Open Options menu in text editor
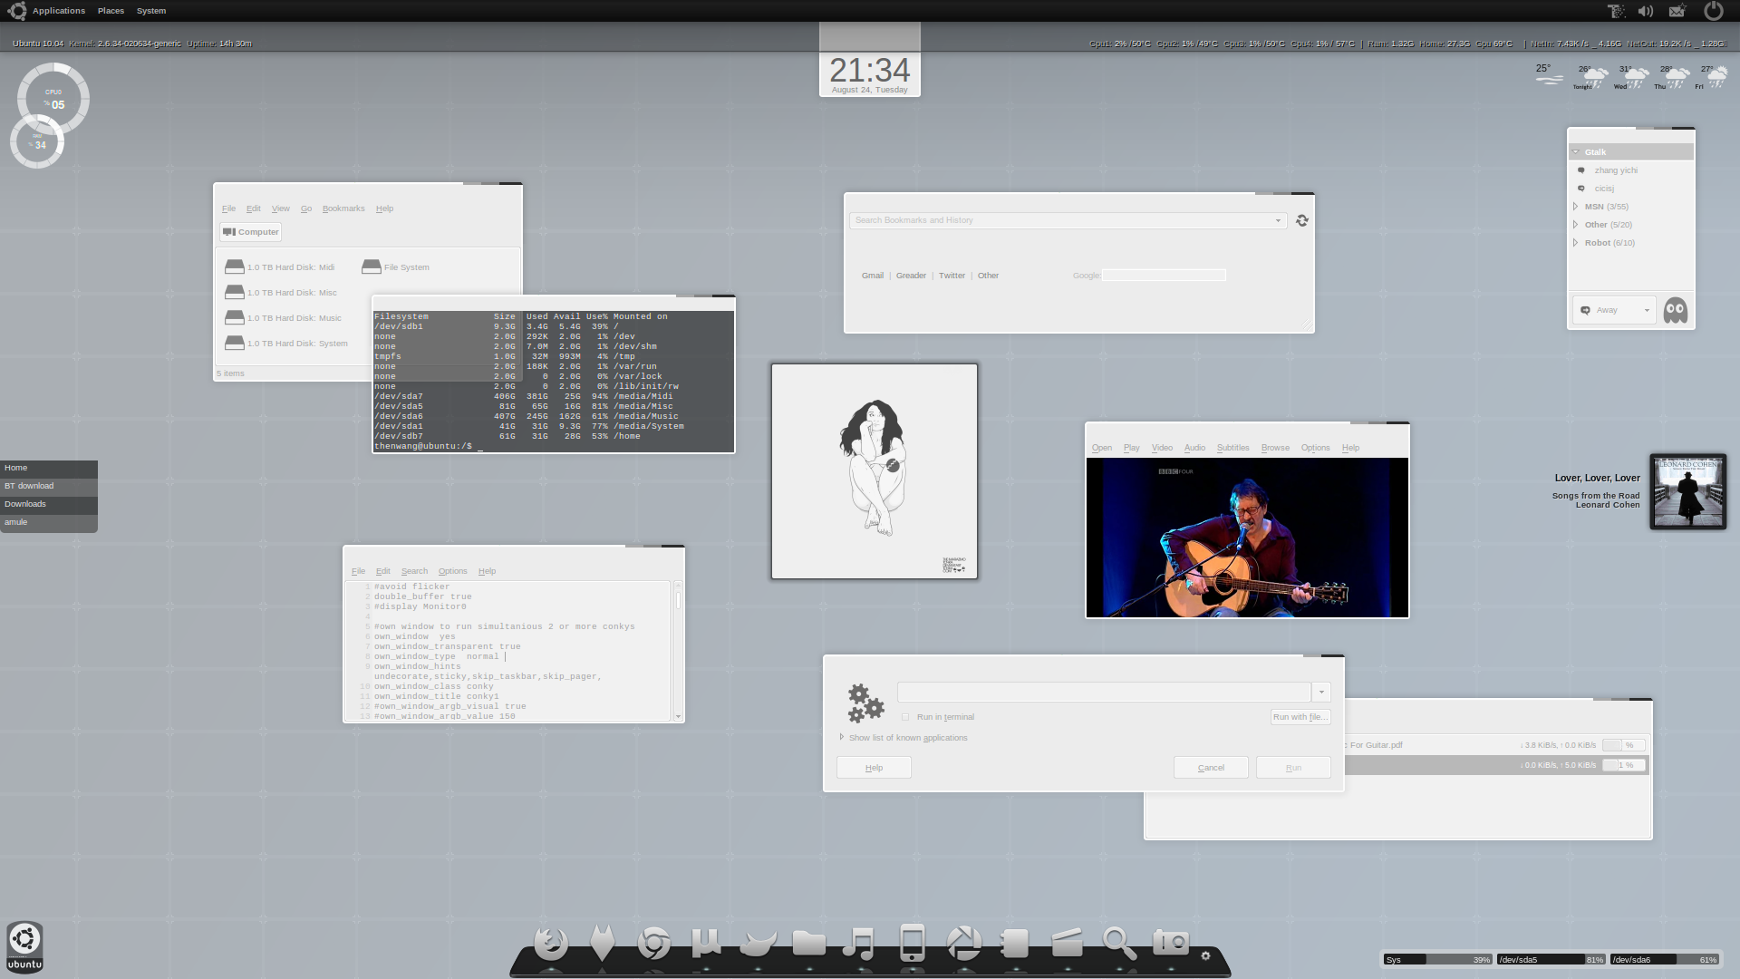The width and height of the screenshot is (1740, 979). click(452, 571)
